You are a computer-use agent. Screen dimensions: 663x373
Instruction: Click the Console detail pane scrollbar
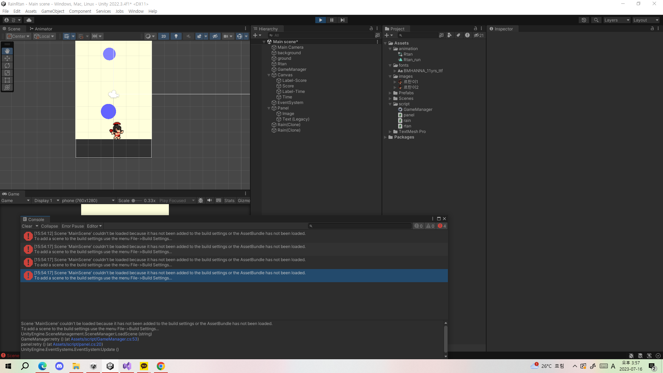click(445, 339)
